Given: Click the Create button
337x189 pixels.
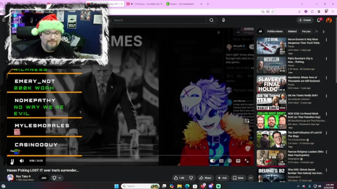Looking at the screenshot, I should [x=305, y=20].
